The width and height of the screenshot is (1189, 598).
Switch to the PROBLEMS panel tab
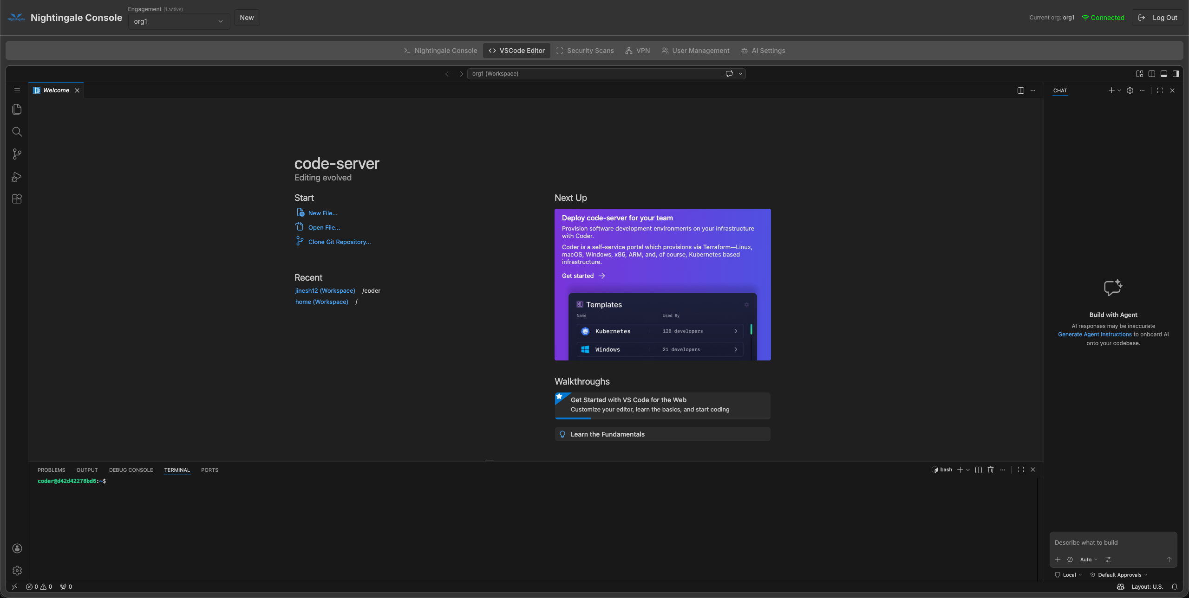(51, 470)
